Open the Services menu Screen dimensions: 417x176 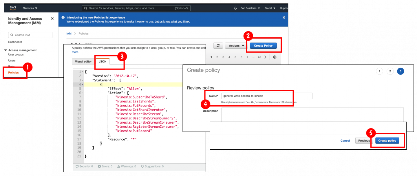30,8
